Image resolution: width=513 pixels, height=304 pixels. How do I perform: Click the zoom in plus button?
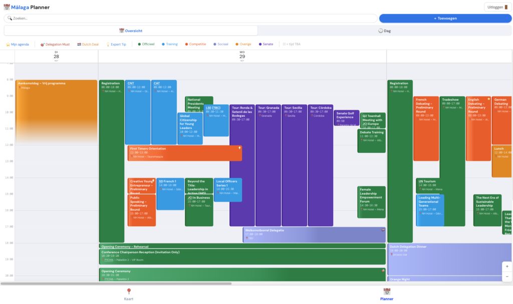tap(506, 266)
